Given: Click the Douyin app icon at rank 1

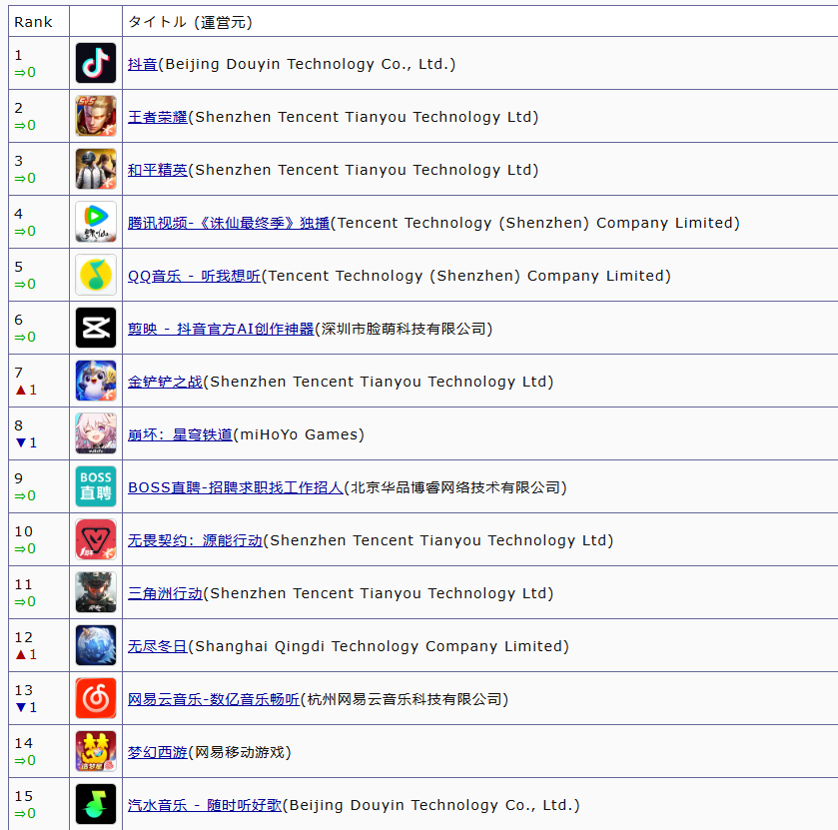Looking at the screenshot, I should pos(96,63).
